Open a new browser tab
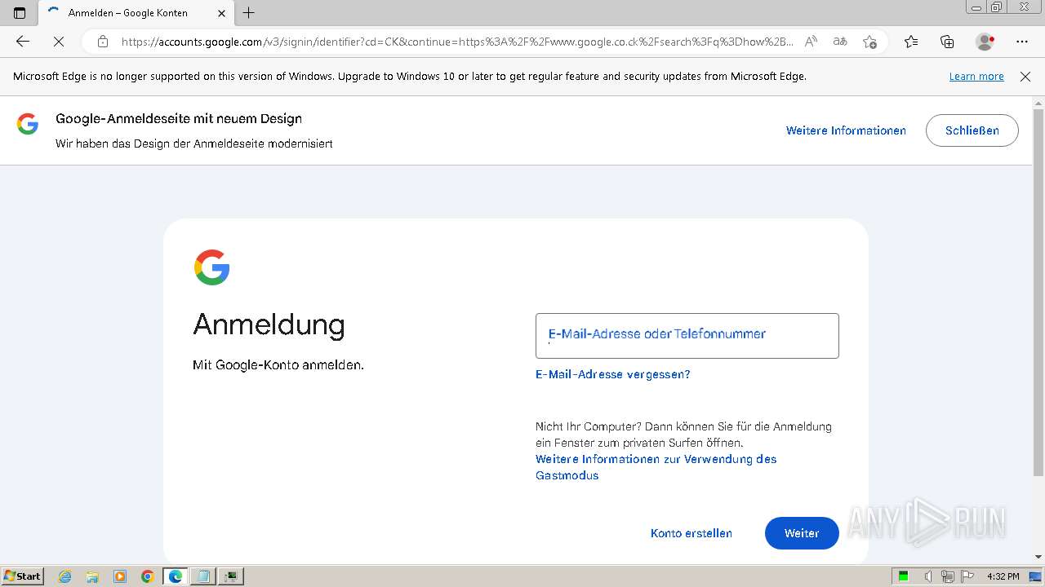Image resolution: width=1045 pixels, height=587 pixels. click(x=249, y=13)
